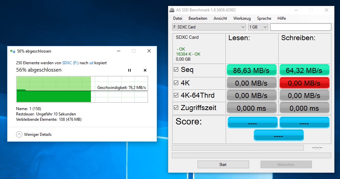
Task: Click the Lesen: column header
Action: click(x=239, y=38)
